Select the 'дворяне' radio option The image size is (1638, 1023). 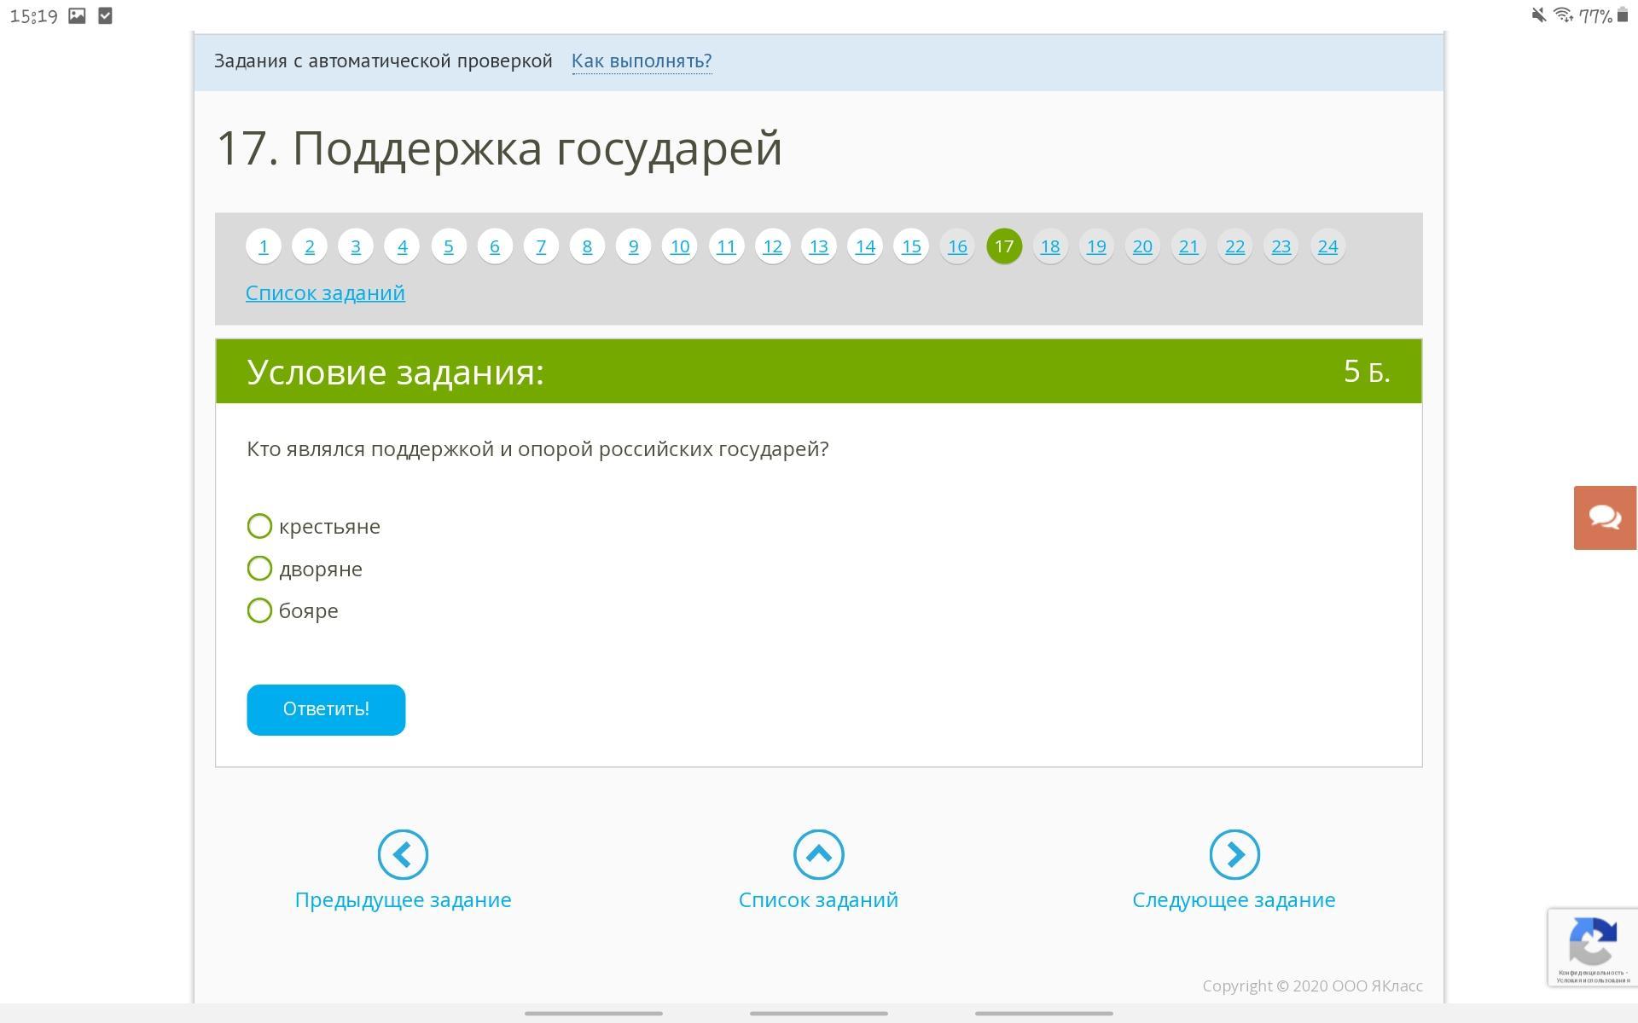(259, 569)
